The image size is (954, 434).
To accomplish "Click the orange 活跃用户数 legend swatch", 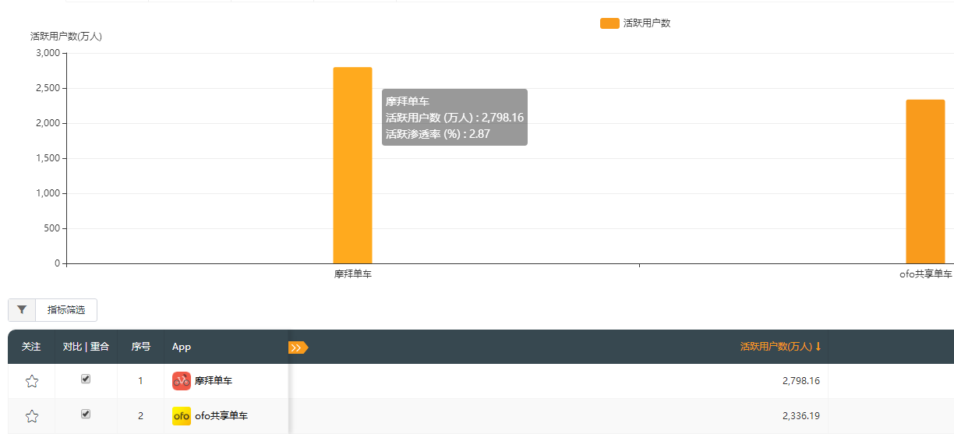I will point(609,23).
